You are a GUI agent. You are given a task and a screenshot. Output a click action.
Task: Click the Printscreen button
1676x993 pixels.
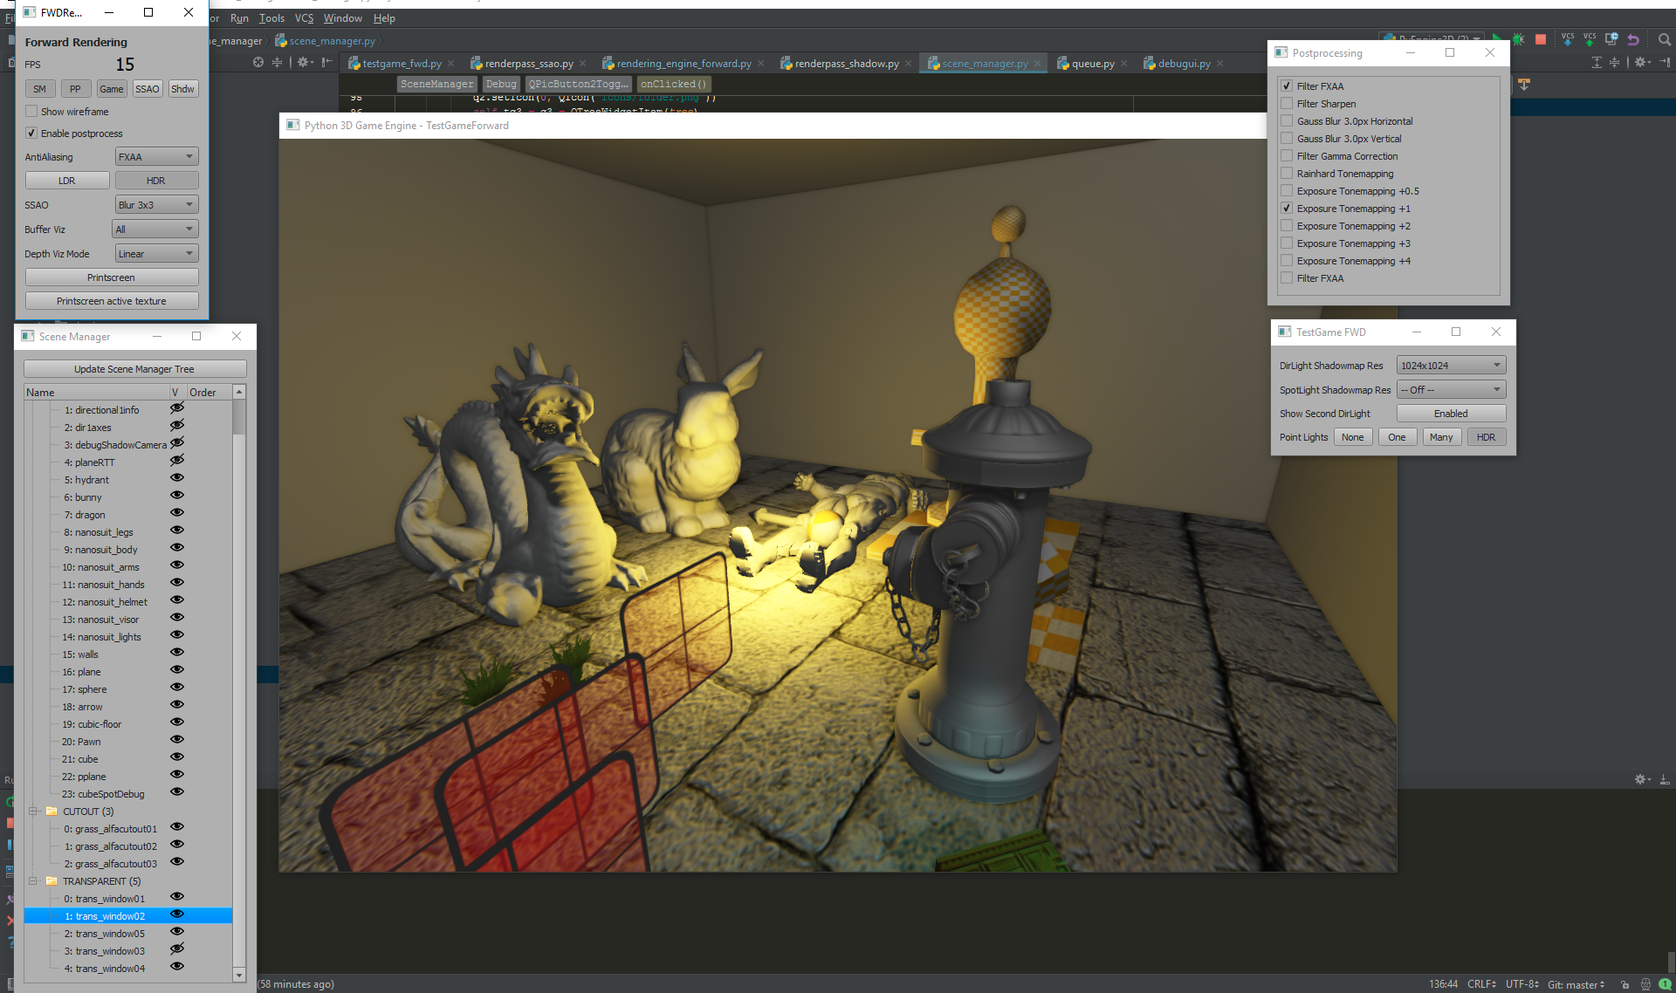pyautogui.click(x=112, y=277)
